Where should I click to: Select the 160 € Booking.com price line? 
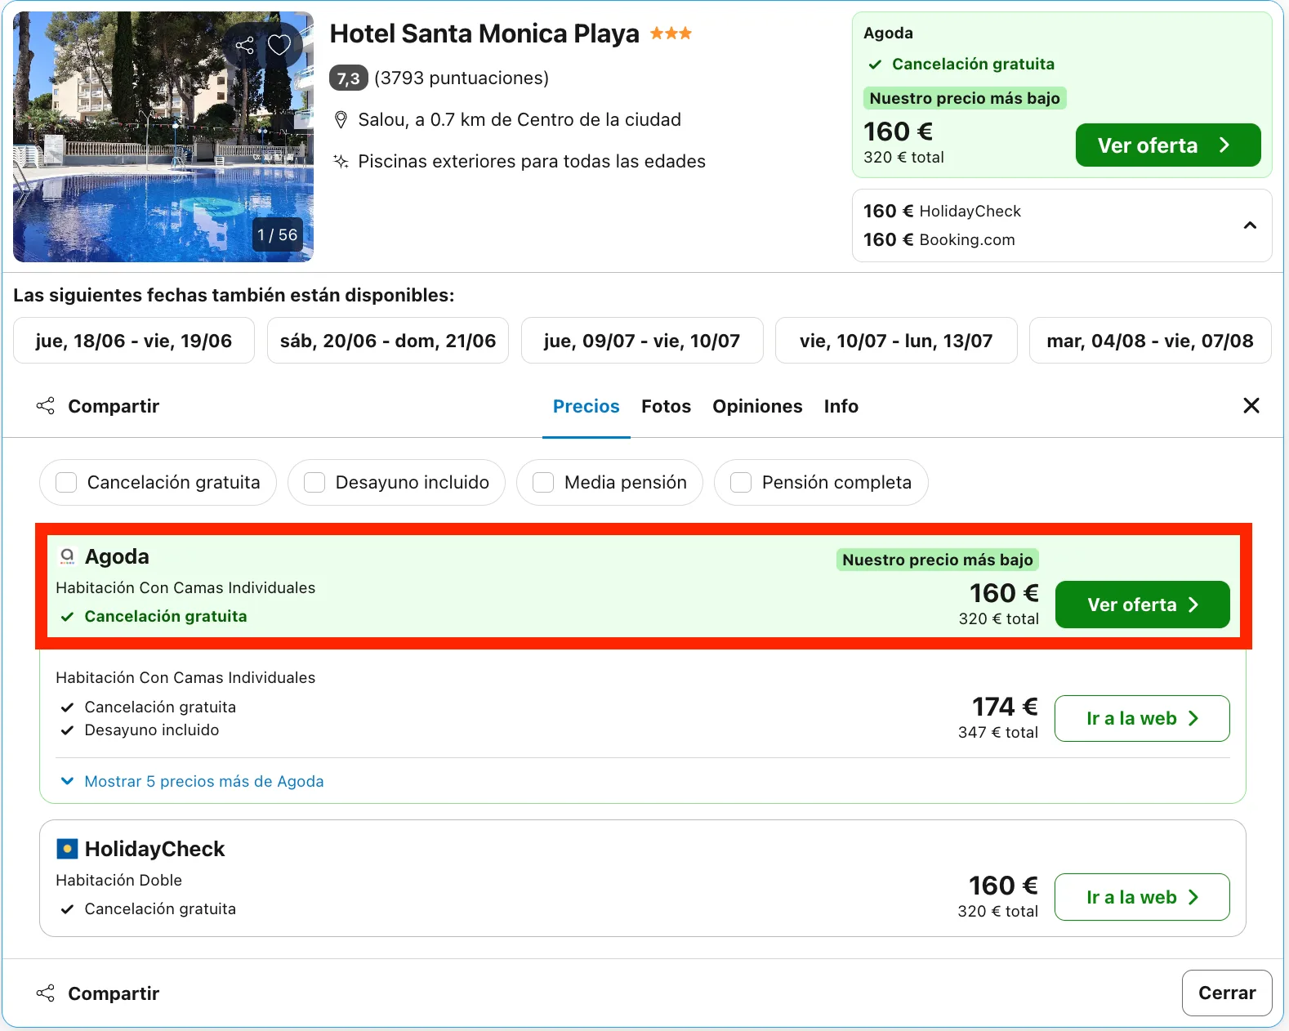point(939,240)
